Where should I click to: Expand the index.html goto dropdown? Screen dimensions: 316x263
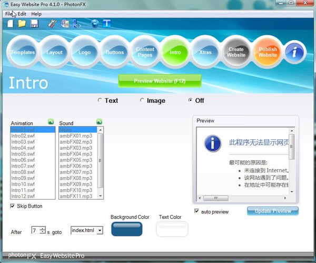coord(100,230)
